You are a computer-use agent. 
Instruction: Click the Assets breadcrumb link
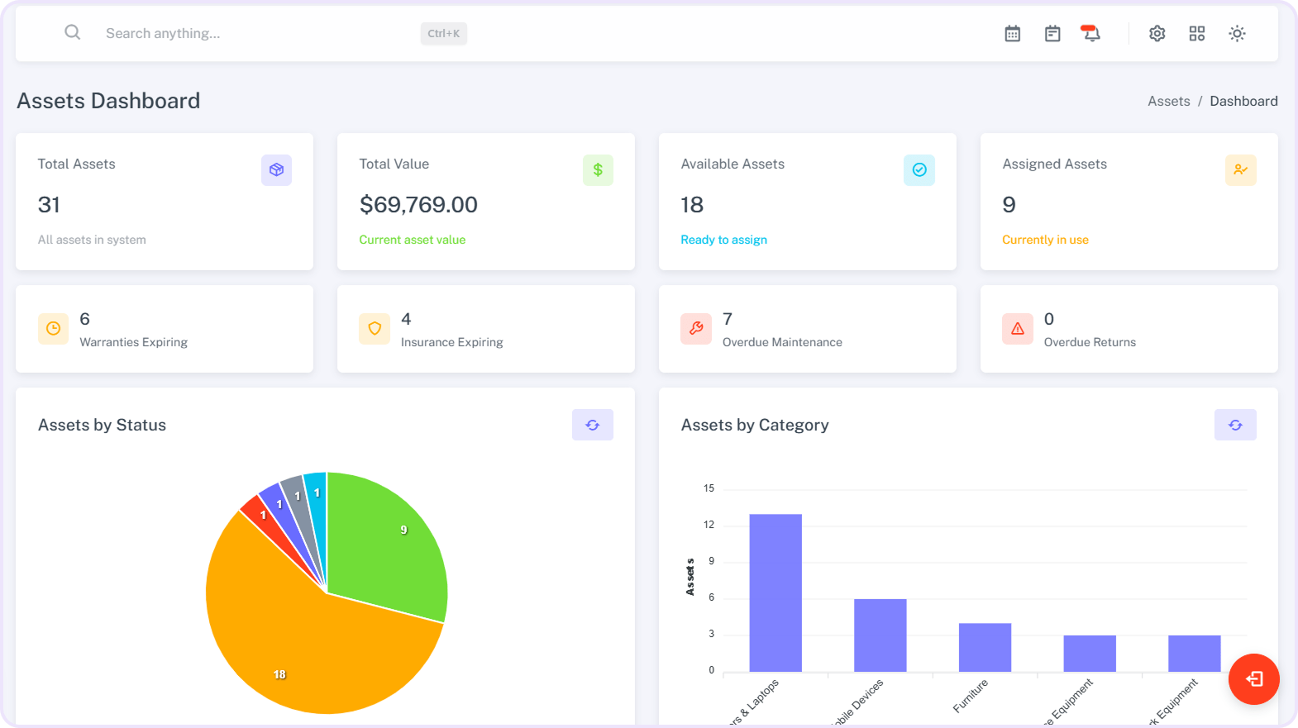point(1168,101)
